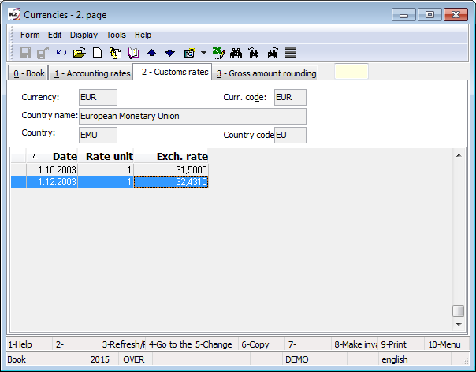
Task: Click the grayed-out Save floppy icon
Action: (25, 53)
